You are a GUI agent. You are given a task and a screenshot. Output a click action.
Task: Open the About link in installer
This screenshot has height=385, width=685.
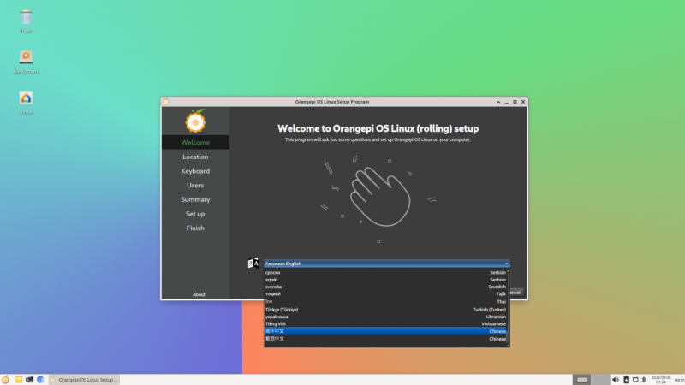click(x=199, y=294)
